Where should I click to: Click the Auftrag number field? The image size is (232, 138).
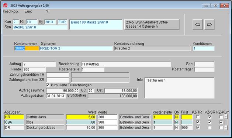click(x=39, y=64)
